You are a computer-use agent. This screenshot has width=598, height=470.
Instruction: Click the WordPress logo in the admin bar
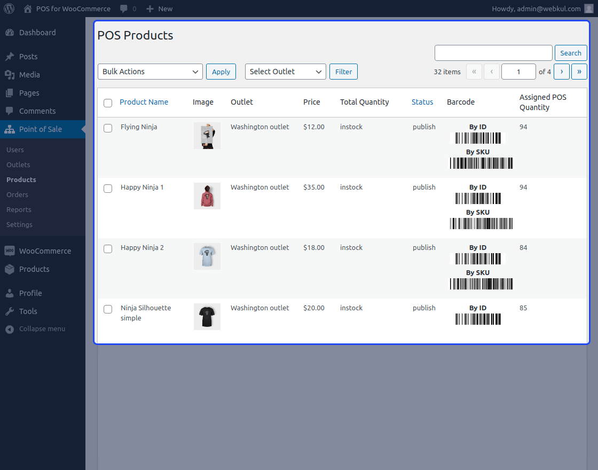(9, 9)
